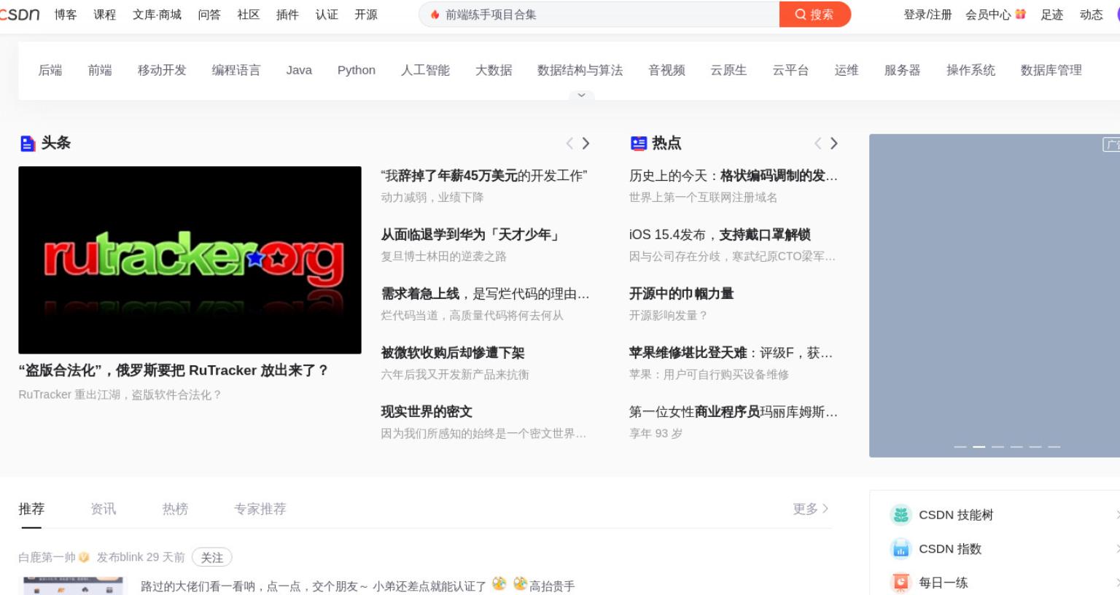Open 更多 recommendations
The width and height of the screenshot is (1120, 595).
[x=810, y=509]
